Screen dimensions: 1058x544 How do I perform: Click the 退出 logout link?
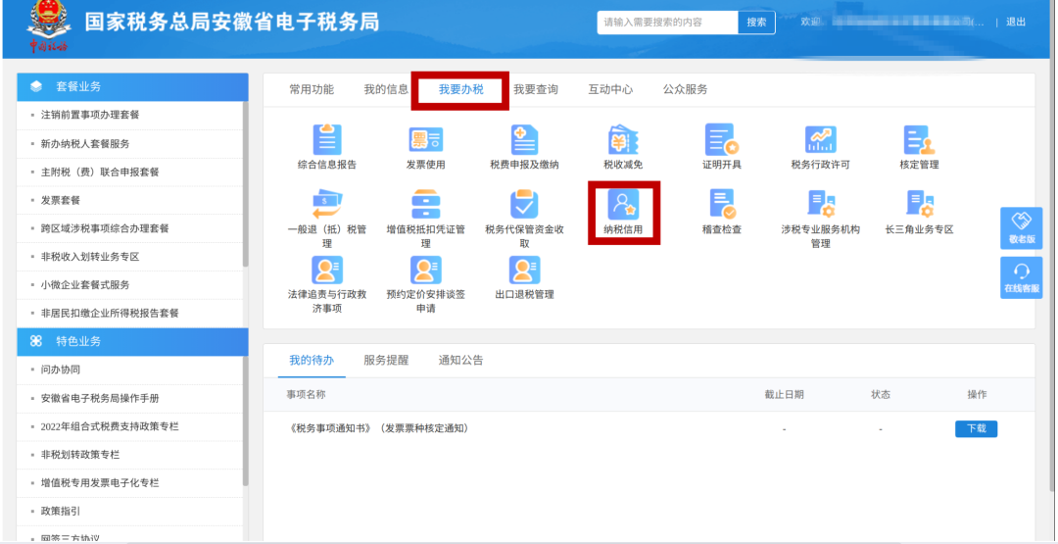1016,23
